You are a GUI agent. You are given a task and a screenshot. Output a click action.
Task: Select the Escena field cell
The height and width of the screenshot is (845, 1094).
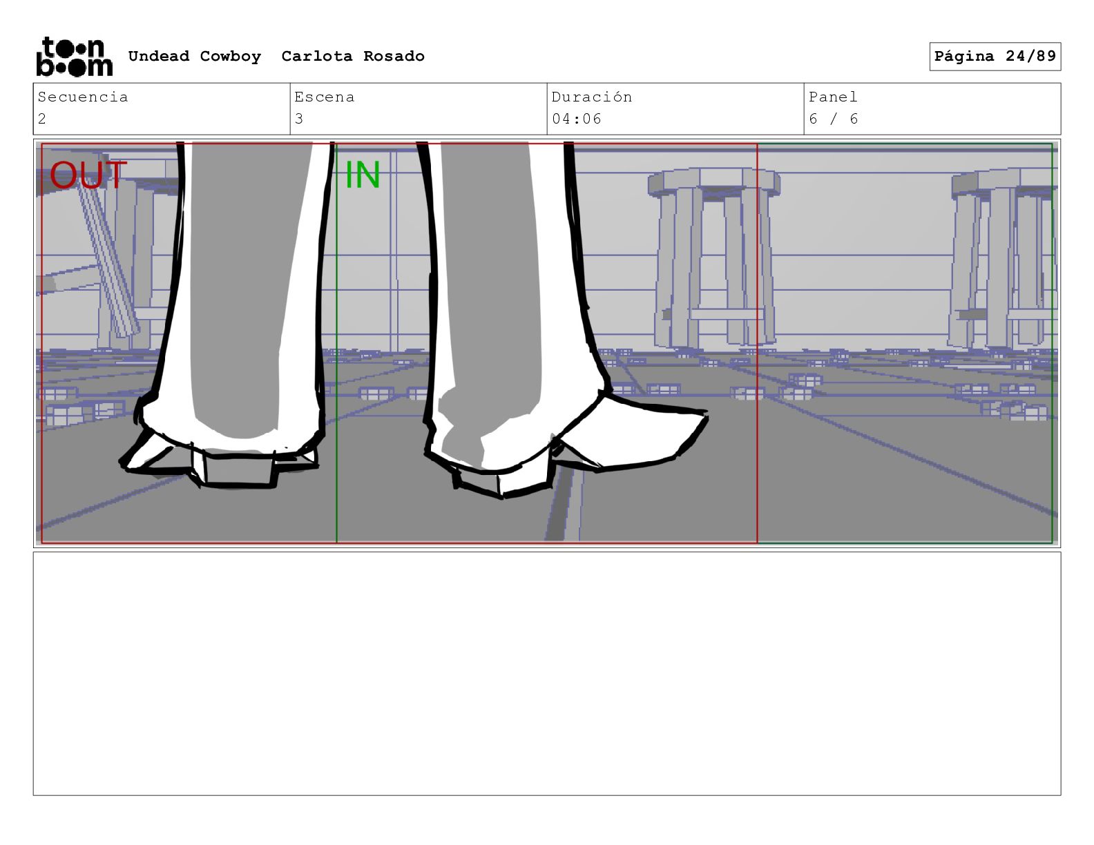419,108
